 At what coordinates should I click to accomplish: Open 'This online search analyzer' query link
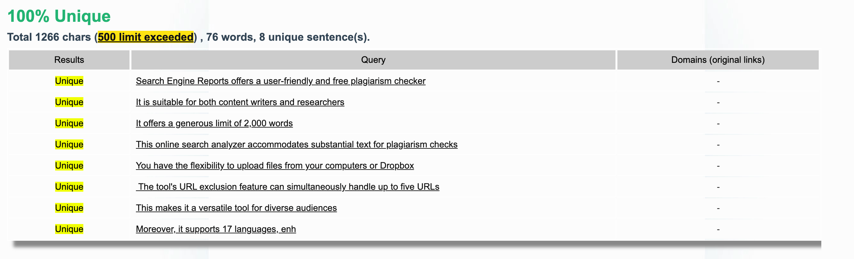click(297, 145)
